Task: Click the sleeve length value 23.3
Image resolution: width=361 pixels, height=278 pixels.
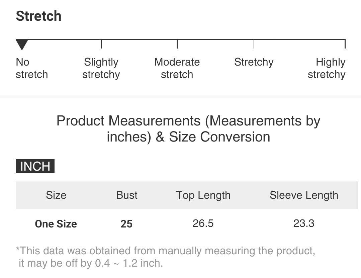Action: 304,223
